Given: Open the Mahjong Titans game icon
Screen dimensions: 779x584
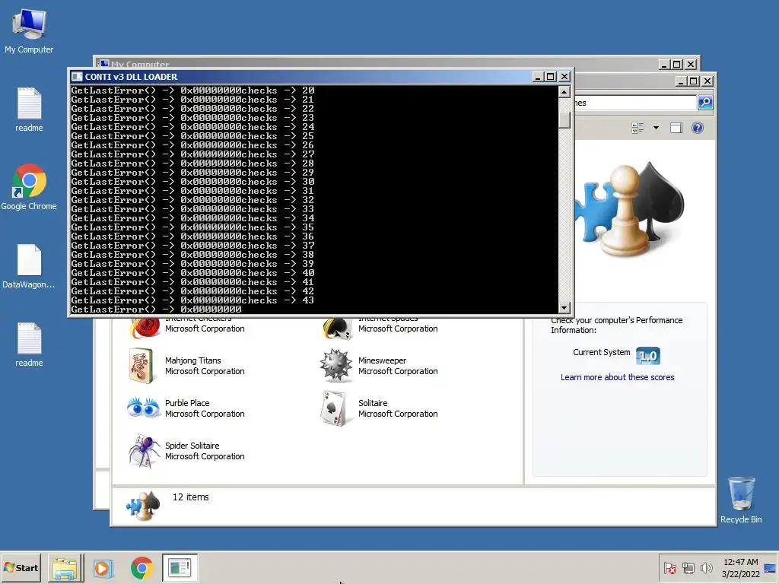Looking at the screenshot, I should (141, 366).
